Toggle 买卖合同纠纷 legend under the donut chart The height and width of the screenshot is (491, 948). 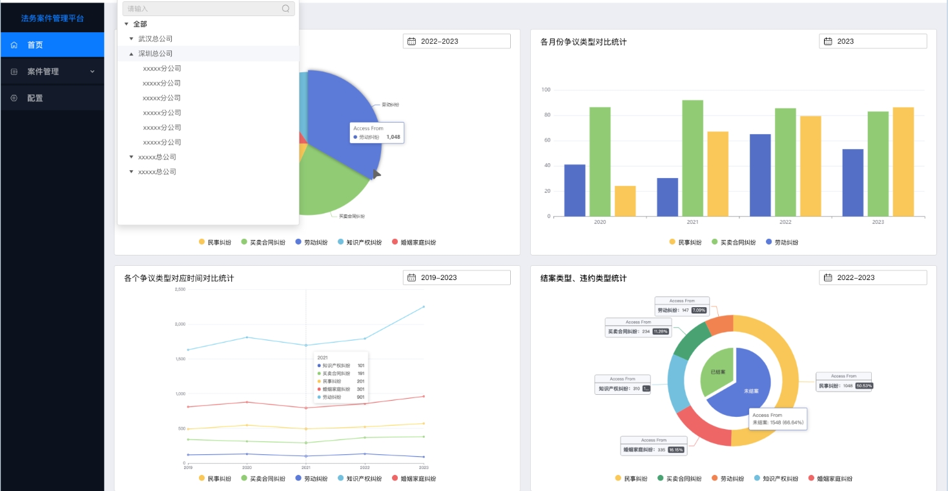pyautogui.click(x=679, y=479)
